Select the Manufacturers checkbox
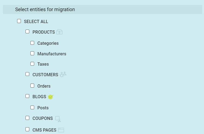 pos(32,53)
